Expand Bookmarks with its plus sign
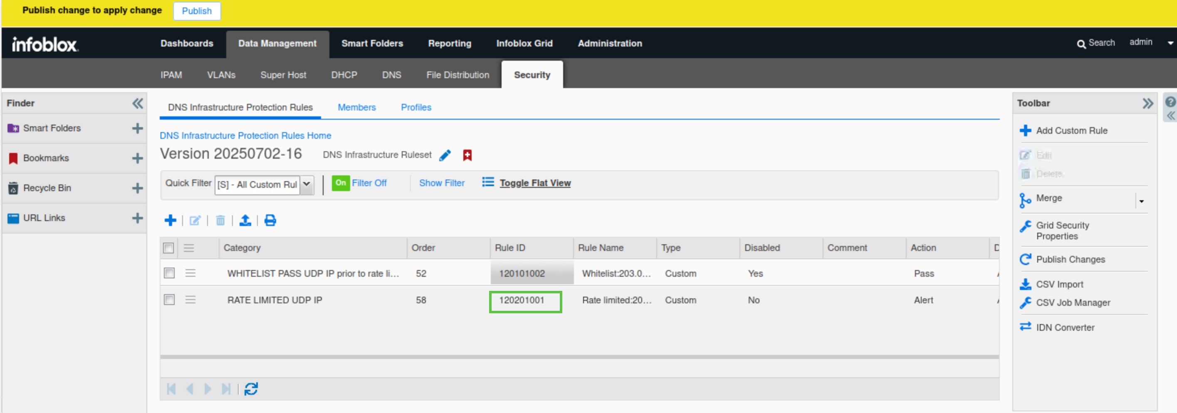Image resolution: width=1177 pixels, height=413 pixels. pyautogui.click(x=138, y=158)
